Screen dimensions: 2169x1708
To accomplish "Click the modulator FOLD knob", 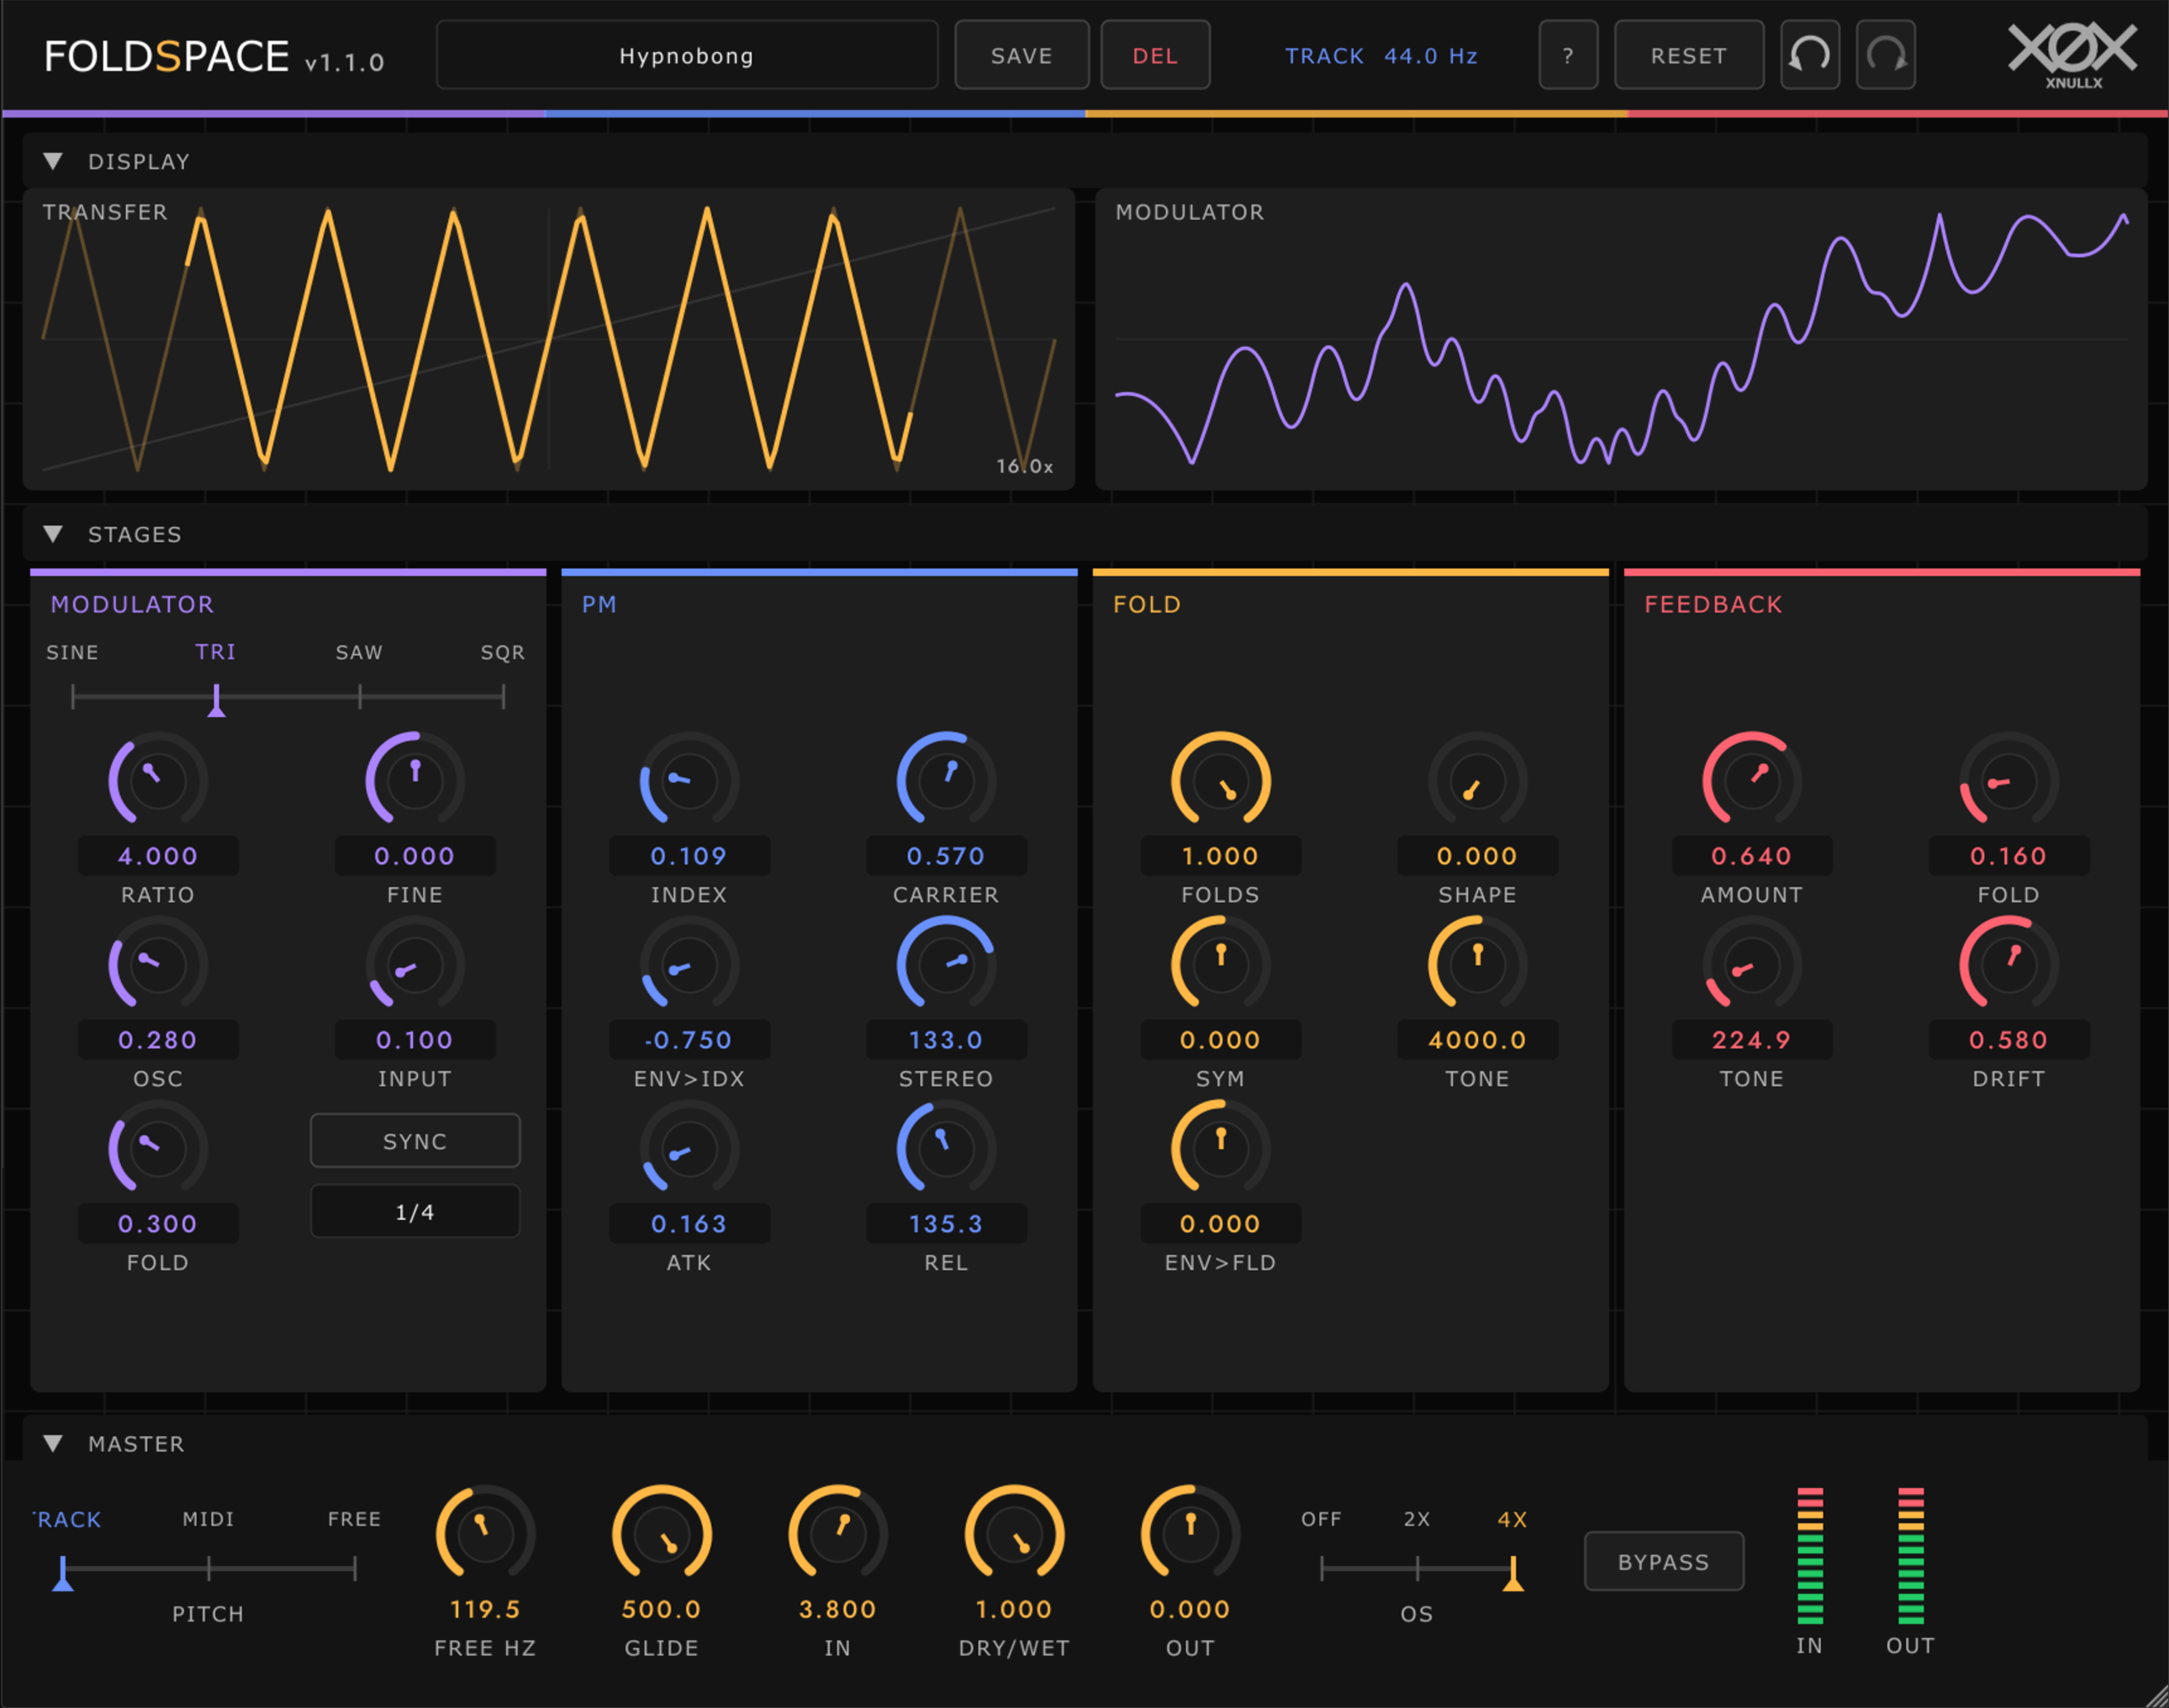I will [158, 1149].
